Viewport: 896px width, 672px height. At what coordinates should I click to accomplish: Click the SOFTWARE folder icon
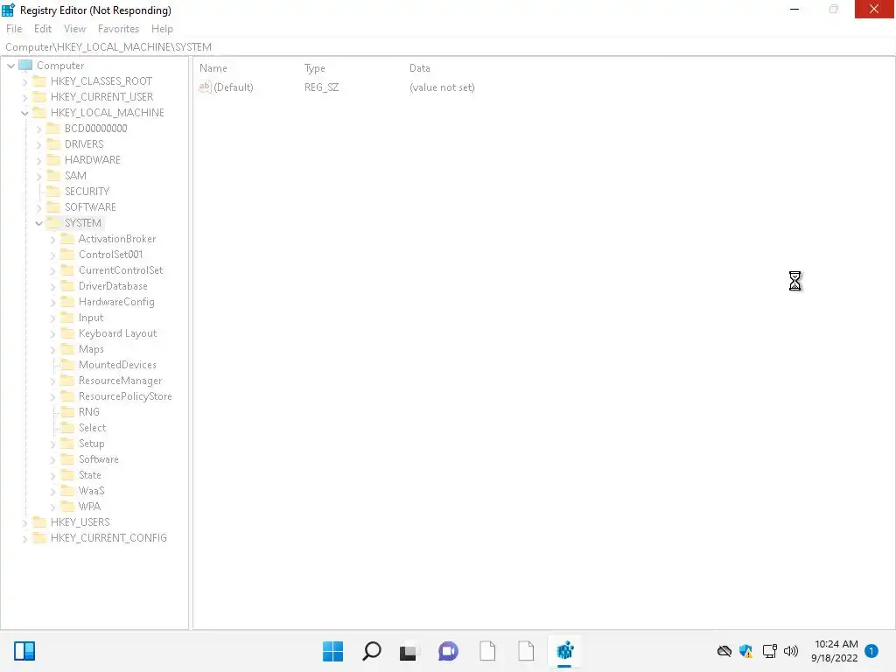(53, 206)
